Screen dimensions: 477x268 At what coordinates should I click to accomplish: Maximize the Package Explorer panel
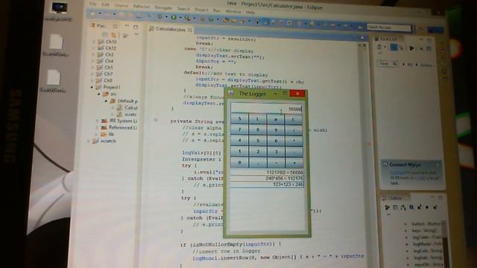pos(136,27)
